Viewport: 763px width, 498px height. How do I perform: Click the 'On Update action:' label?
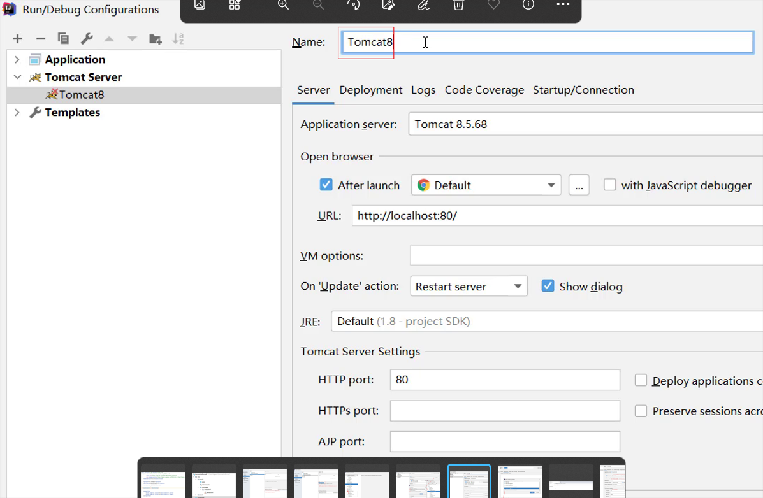click(349, 286)
